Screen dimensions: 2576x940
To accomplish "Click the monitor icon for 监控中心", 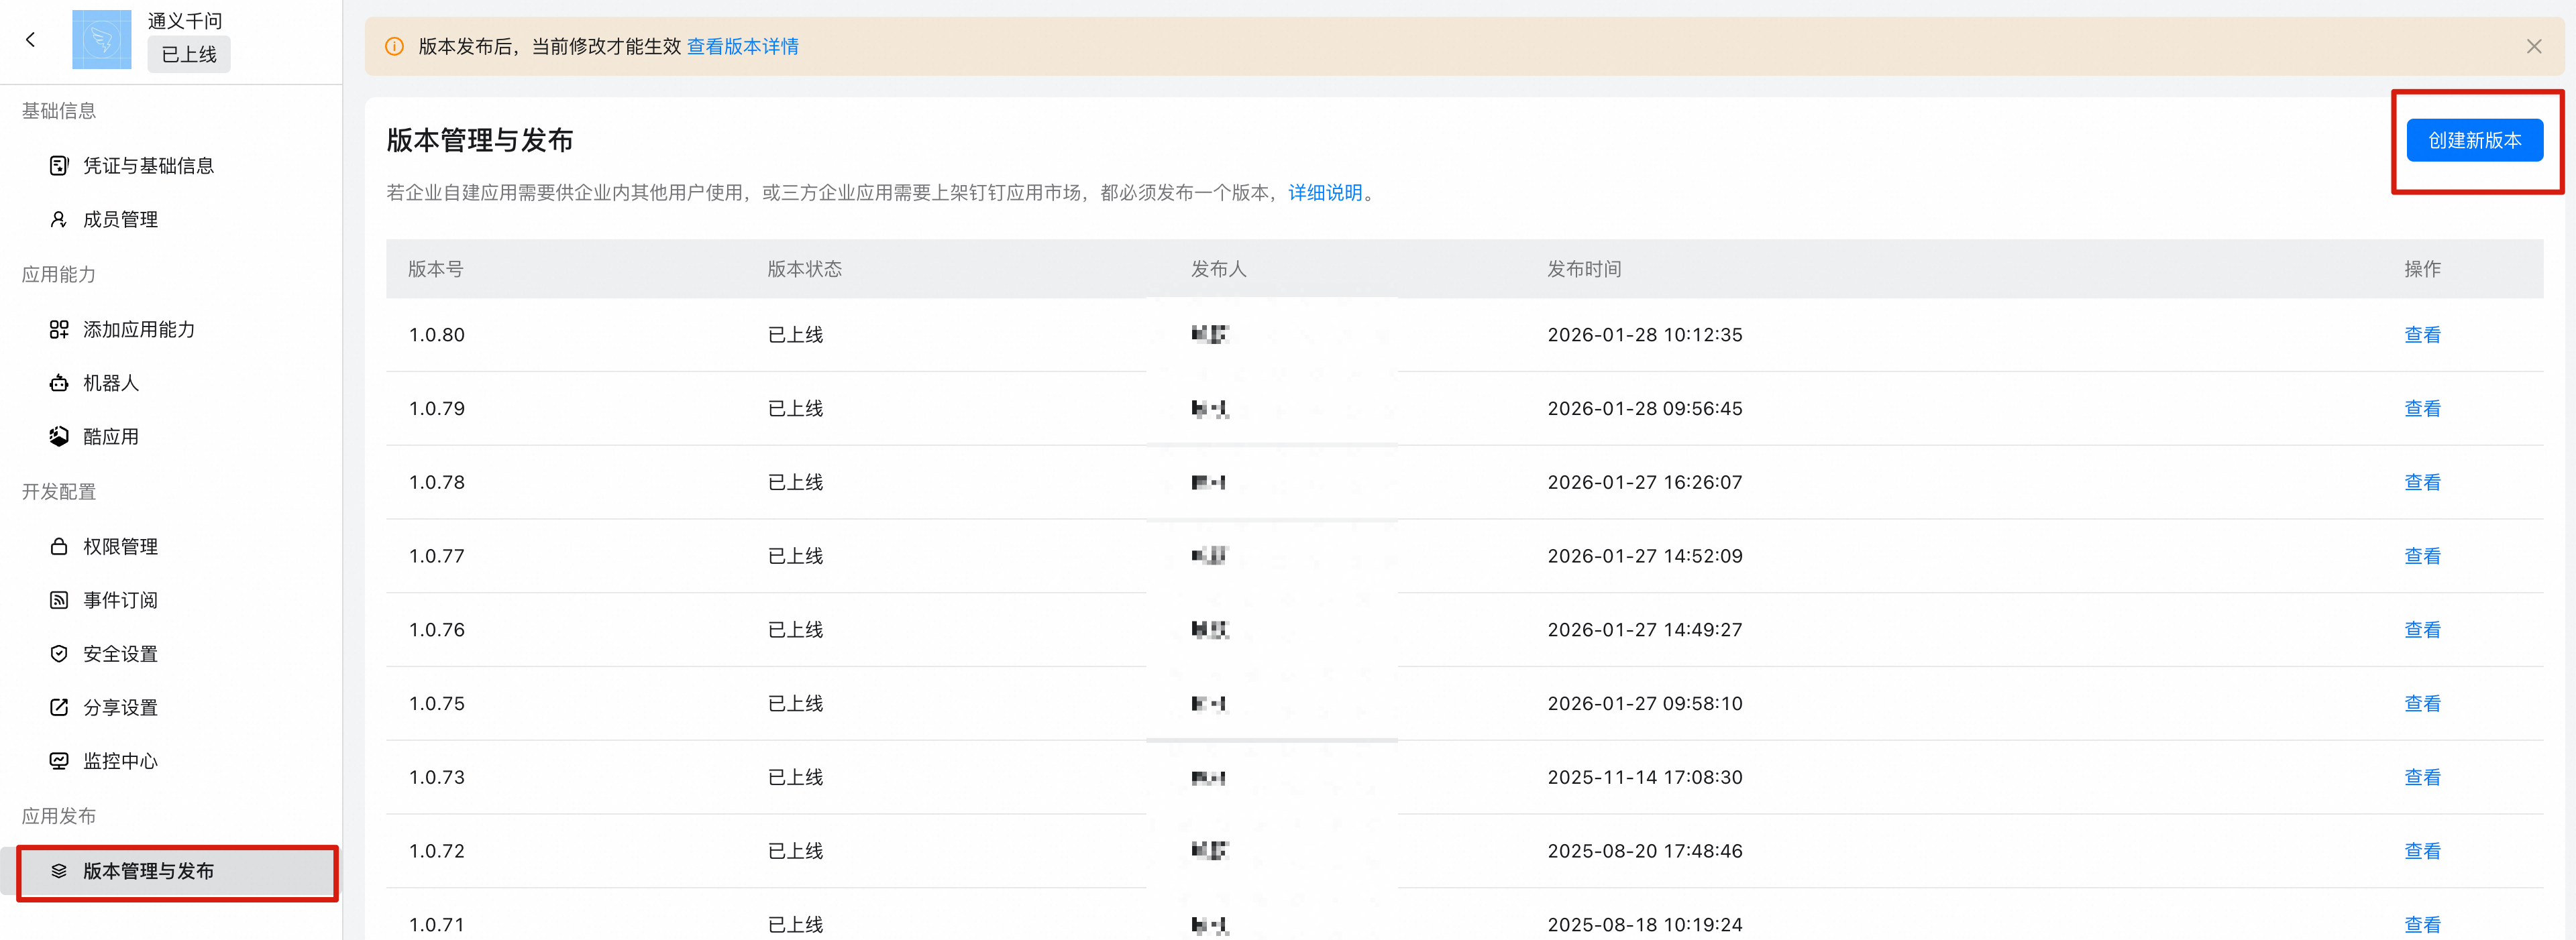I will (x=59, y=761).
